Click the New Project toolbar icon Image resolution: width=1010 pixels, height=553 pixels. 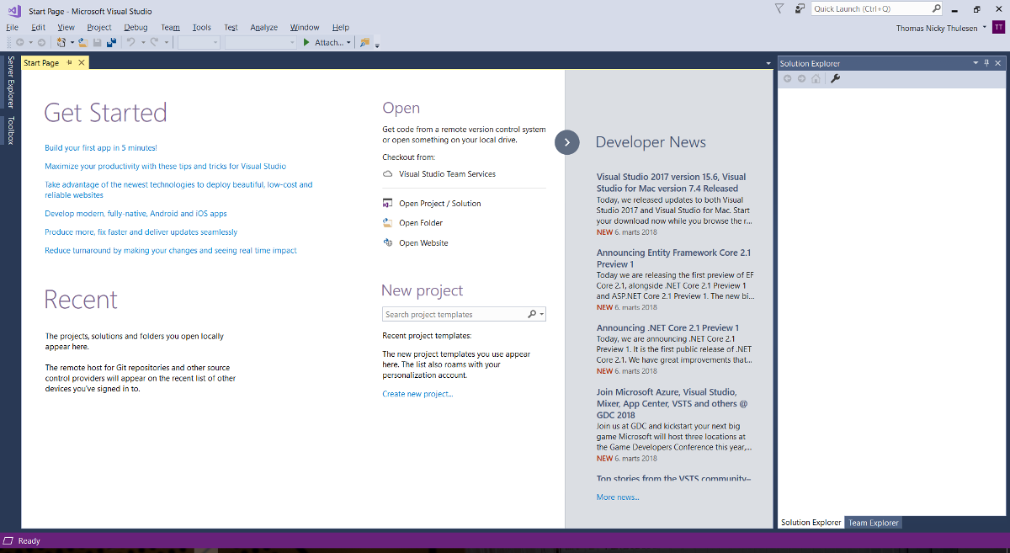[61, 42]
